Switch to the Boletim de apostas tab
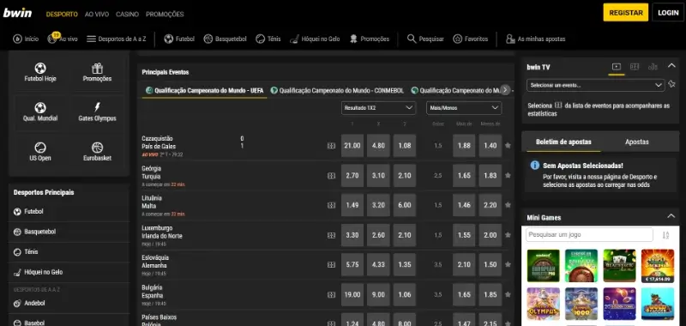Image resolution: width=686 pixels, height=326 pixels. click(563, 142)
